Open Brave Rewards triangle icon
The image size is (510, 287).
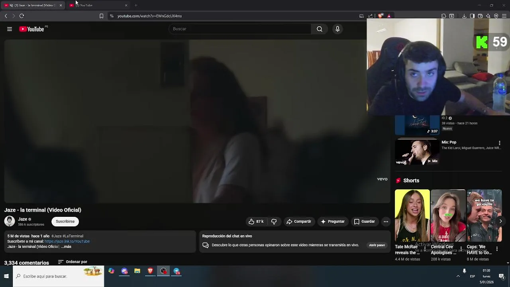pos(389,16)
